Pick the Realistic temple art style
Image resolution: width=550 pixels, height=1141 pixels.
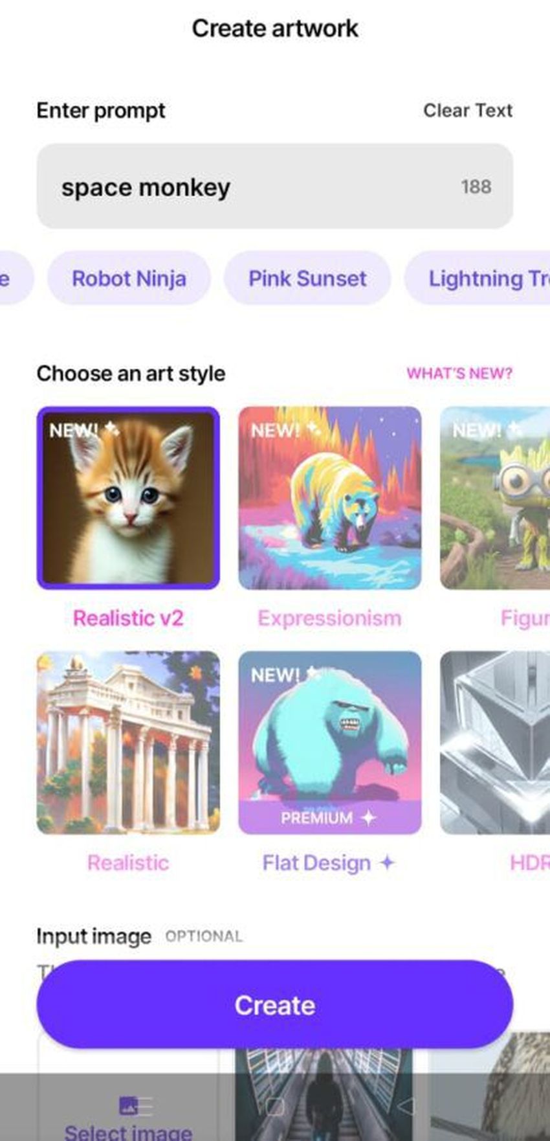point(128,743)
